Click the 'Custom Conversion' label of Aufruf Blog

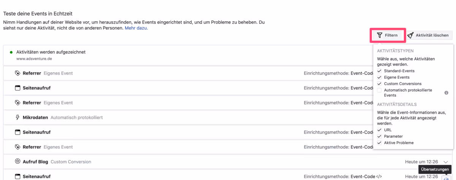coord(71,162)
